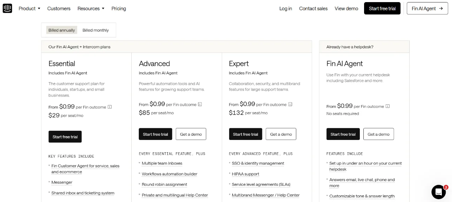Click the Advanced plan heading
The image size is (452, 202).
click(154, 63)
